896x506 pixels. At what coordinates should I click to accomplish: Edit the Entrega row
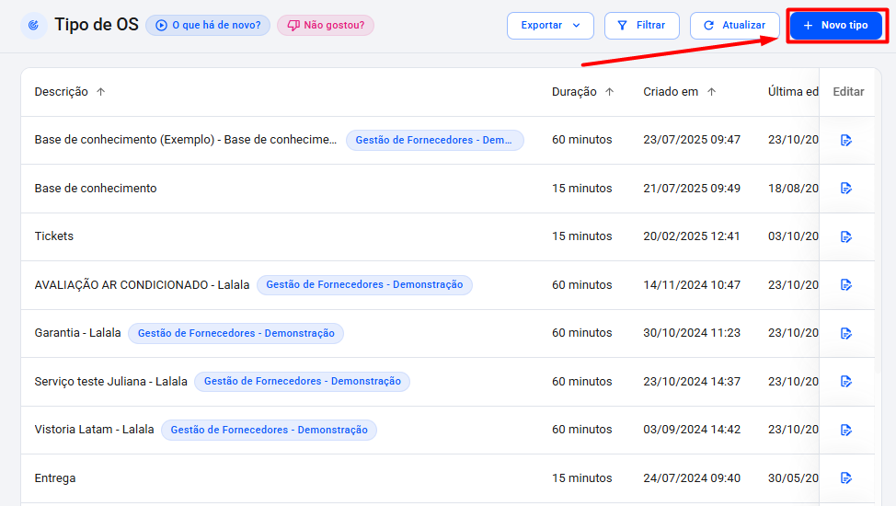pos(846,478)
